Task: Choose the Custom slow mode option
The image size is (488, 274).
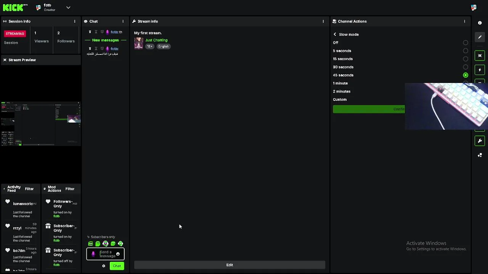Action: coord(340,99)
